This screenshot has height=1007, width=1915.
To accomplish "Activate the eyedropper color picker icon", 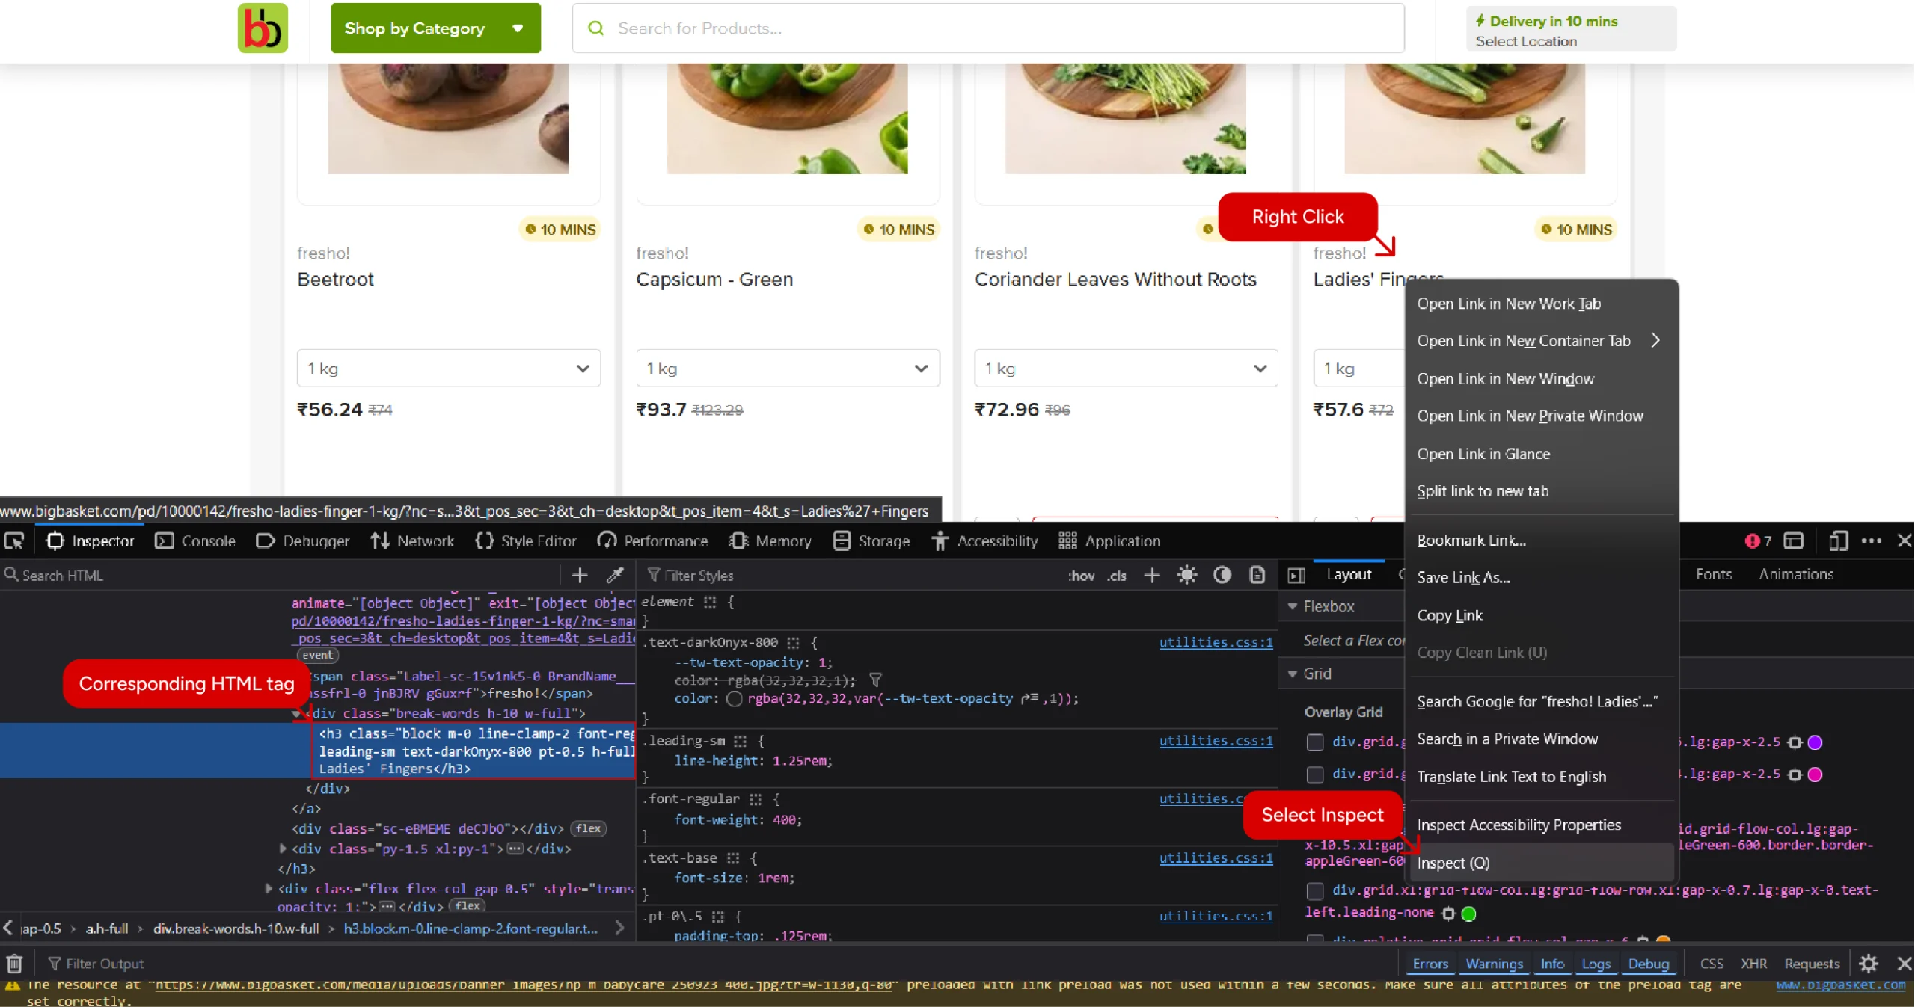I will [616, 574].
